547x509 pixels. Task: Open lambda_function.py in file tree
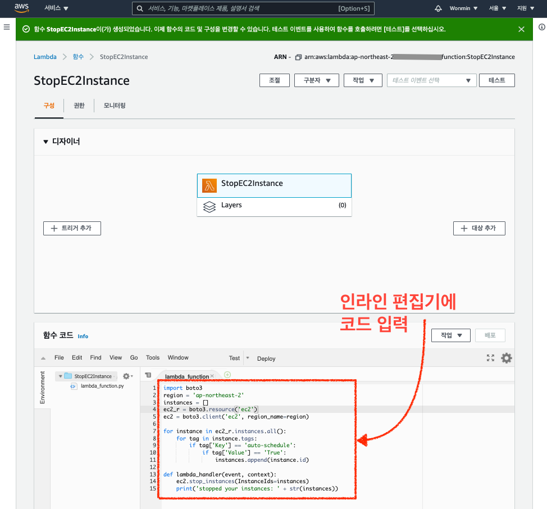pos(102,386)
